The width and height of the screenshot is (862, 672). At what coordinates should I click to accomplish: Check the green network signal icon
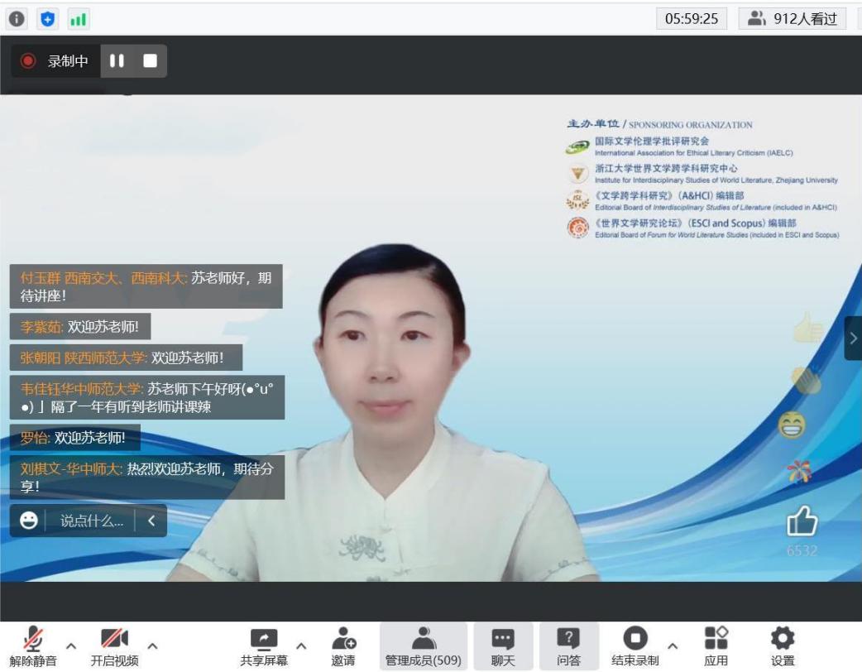78,19
